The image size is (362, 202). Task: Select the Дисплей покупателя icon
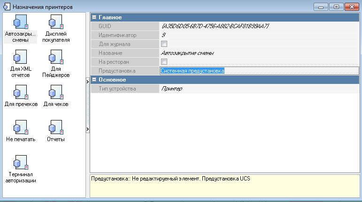55,23
